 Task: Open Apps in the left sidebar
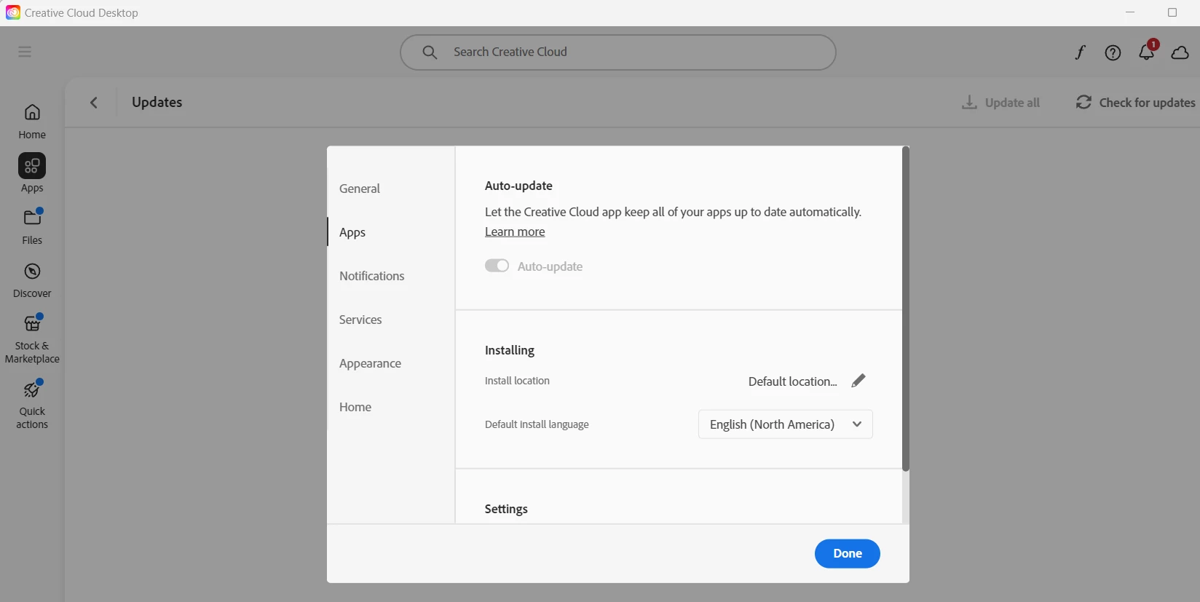click(x=32, y=173)
